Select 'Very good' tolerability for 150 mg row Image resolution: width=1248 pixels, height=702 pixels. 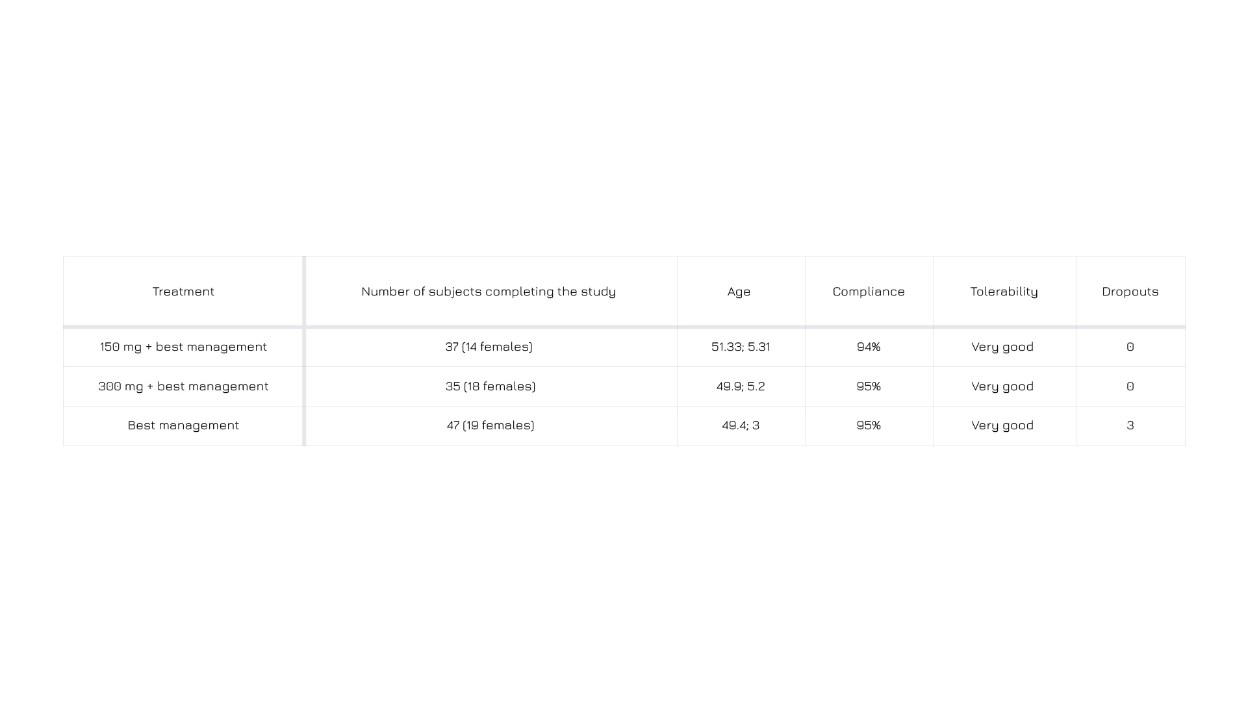pyautogui.click(x=1002, y=347)
